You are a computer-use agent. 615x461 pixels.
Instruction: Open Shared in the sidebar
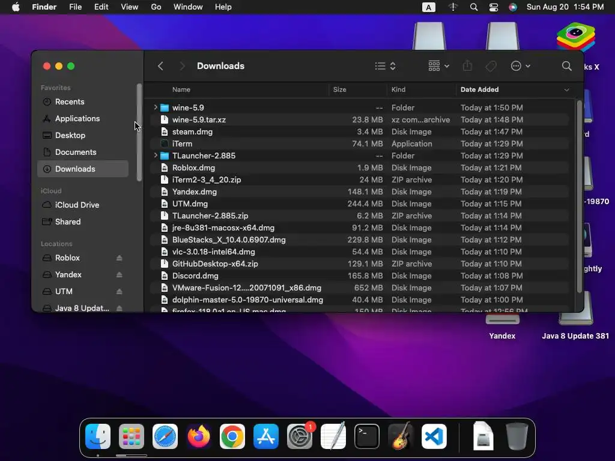pos(83,222)
